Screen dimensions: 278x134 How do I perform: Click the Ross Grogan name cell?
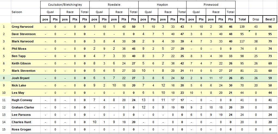coord(21,129)
